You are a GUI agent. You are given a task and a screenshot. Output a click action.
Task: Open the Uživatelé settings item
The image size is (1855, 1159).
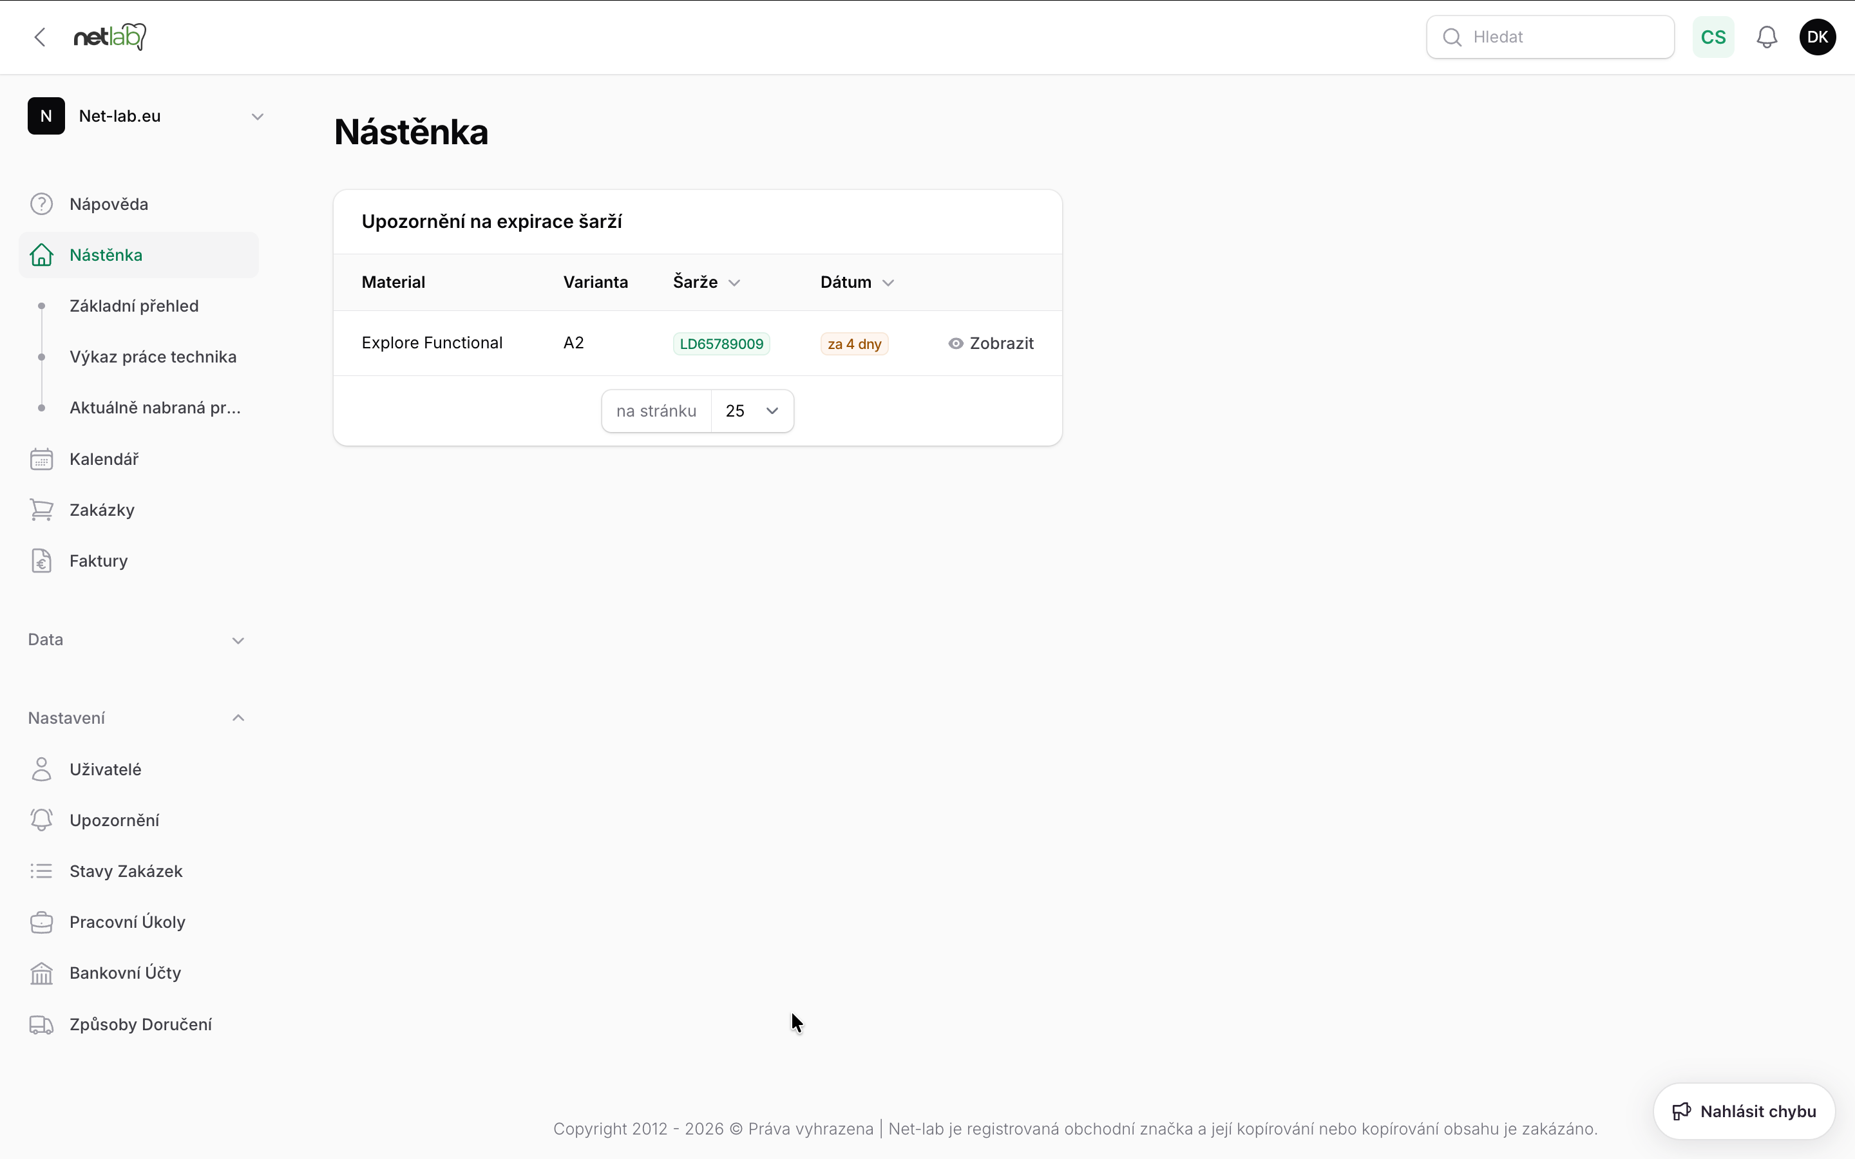point(138,769)
